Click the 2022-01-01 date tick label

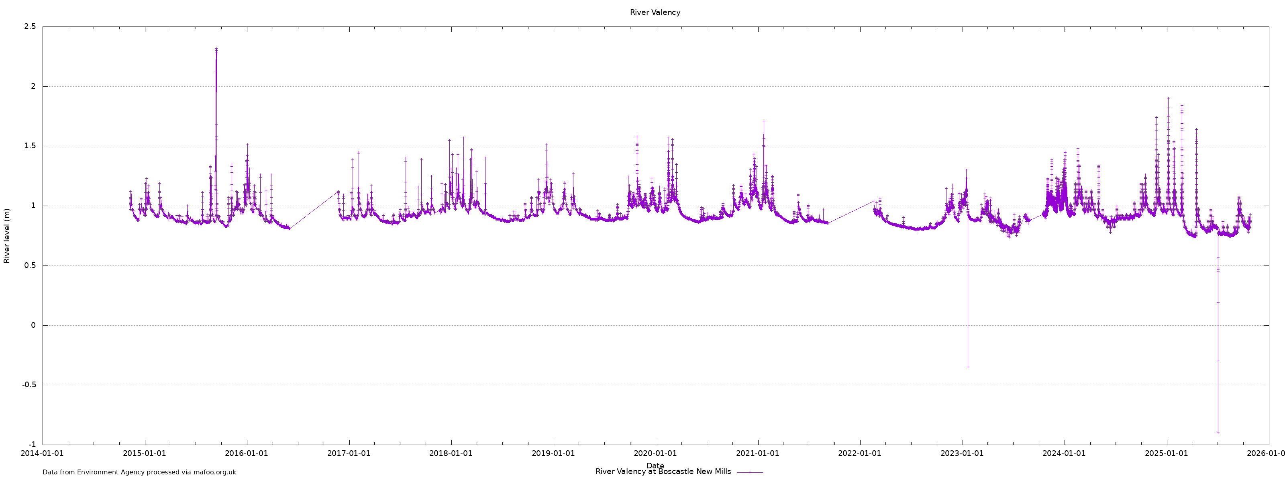click(859, 453)
